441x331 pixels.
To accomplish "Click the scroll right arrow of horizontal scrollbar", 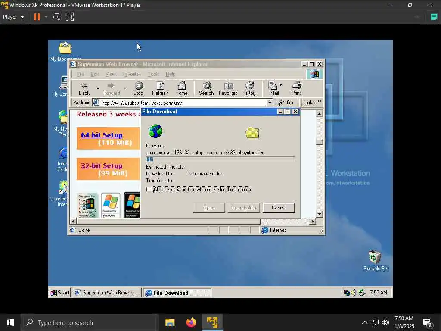I will (313, 221).
